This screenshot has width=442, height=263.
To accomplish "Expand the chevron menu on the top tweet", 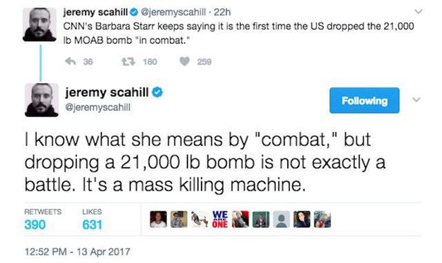I will 419,12.
